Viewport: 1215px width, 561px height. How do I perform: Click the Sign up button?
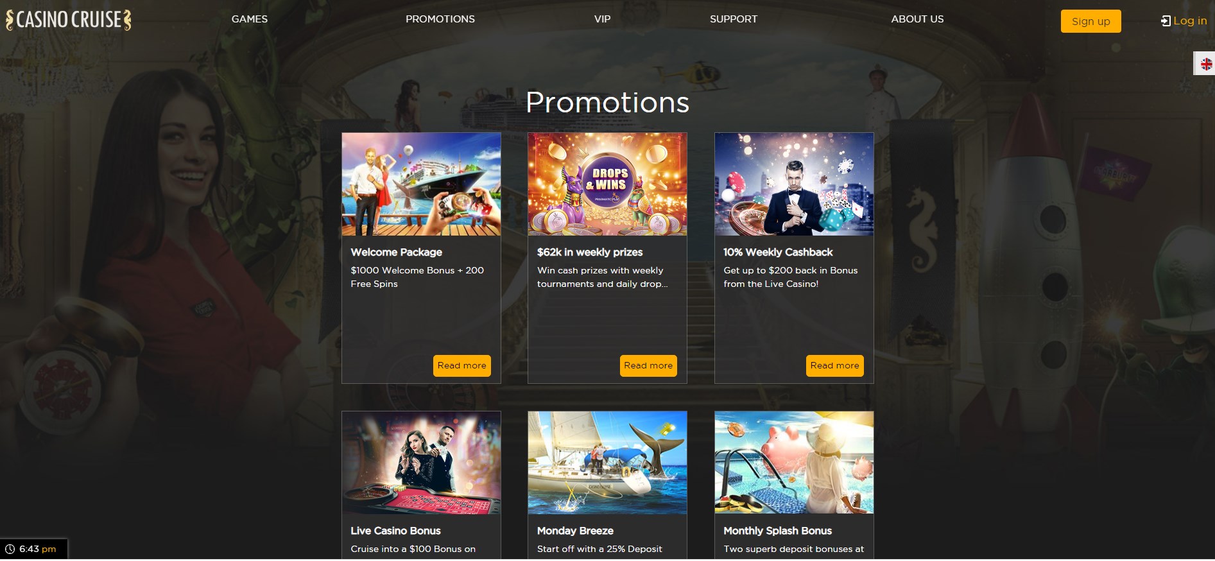pyautogui.click(x=1090, y=21)
